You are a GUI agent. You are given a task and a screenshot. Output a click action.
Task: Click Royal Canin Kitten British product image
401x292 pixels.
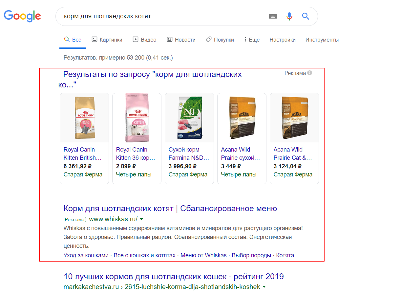click(x=84, y=118)
